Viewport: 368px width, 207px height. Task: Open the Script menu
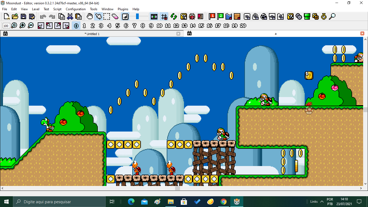pos(57,9)
